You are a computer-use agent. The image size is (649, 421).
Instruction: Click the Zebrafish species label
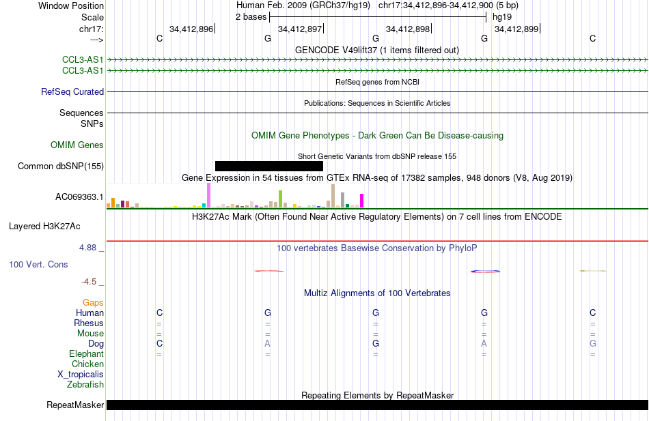(x=85, y=385)
